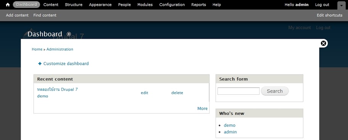
Task: Open the Modules menu
Action: [x=145, y=5]
